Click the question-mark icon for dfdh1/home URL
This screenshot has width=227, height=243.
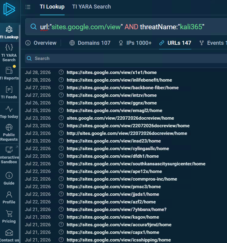point(61,156)
